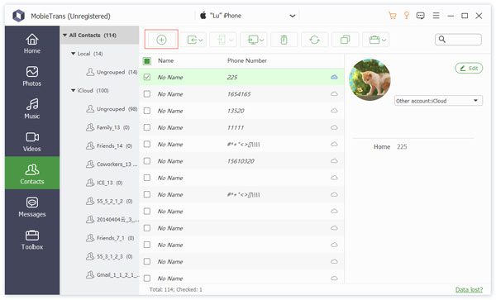Click the contacts search field
The width and height of the screenshot is (496, 300).
tap(458, 40)
